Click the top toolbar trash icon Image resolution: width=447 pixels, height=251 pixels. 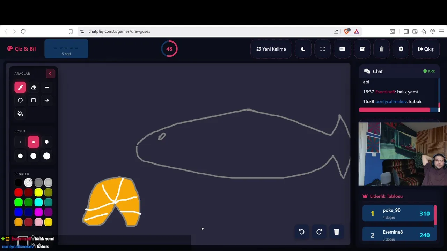382,49
